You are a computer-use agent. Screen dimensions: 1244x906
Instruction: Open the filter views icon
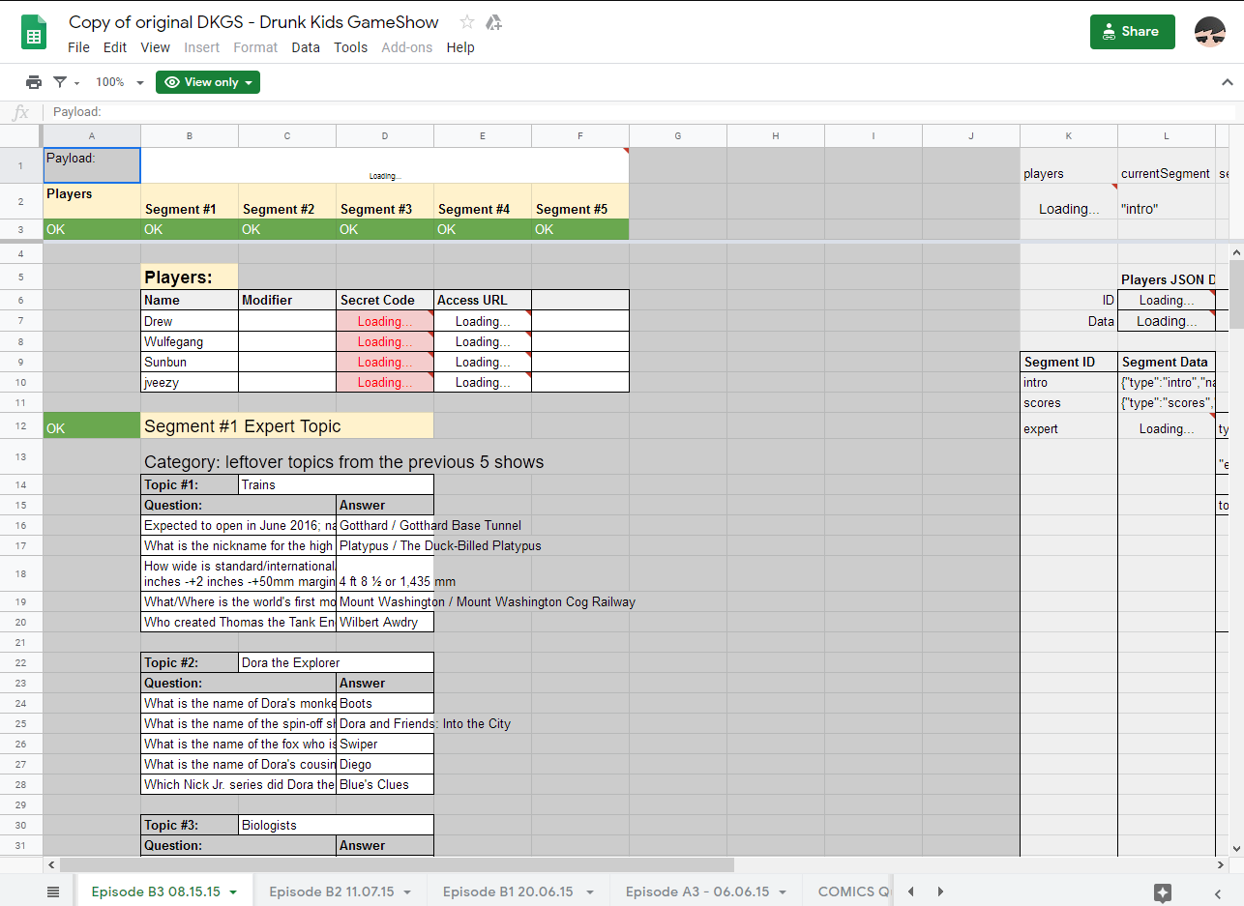60,82
